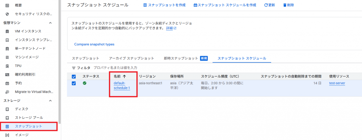Click the インスタンス テンプレート icon
362x140 pixels.
click(x=7, y=40)
